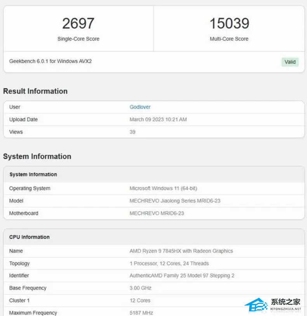Select the Single-Core Score label
The width and height of the screenshot is (307, 316).
point(78,39)
